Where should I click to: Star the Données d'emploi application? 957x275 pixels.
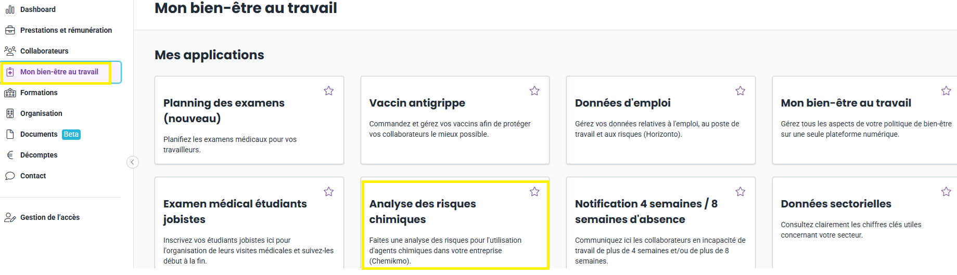741,91
